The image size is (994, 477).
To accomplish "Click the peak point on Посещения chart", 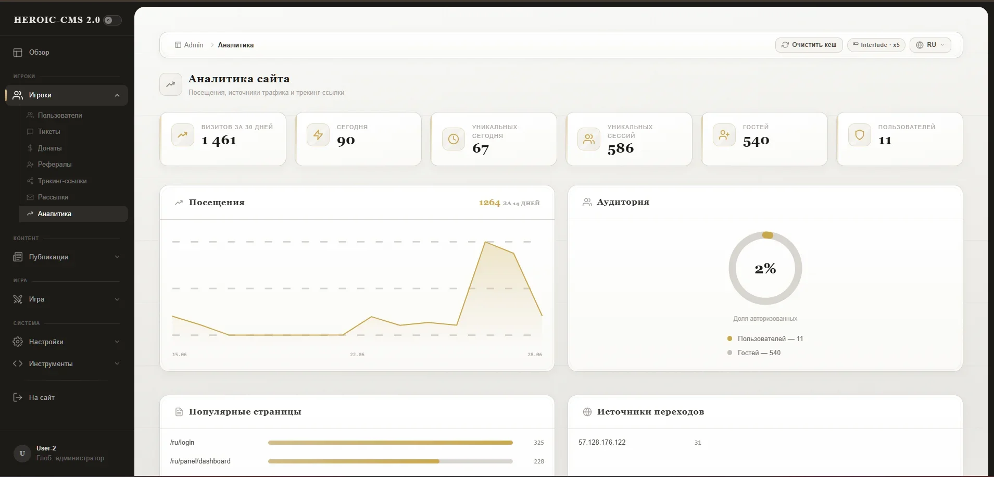I will pos(485,242).
